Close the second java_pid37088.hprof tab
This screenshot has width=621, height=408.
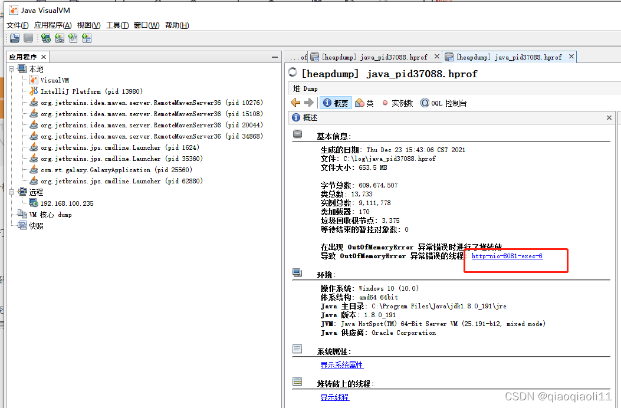[571, 57]
